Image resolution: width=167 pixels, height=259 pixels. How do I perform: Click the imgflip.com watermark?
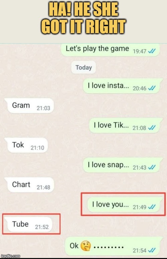pyautogui.click(x=10, y=256)
